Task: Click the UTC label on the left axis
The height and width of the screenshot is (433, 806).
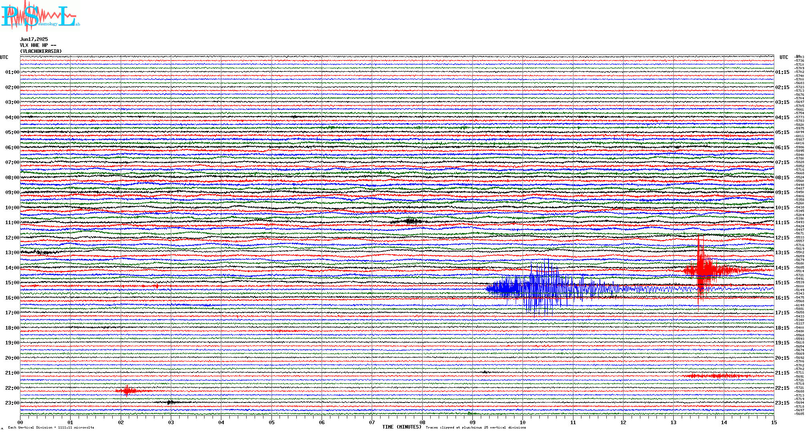Action: (4, 57)
